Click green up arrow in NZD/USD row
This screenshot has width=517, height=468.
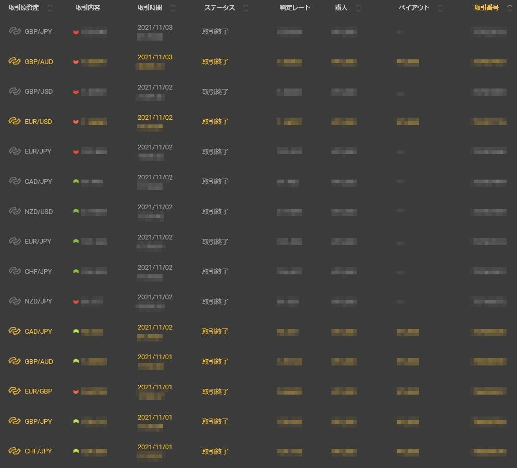pyautogui.click(x=76, y=211)
